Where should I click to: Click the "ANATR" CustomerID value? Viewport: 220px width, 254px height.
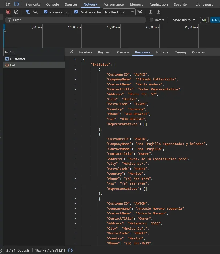click(140, 139)
